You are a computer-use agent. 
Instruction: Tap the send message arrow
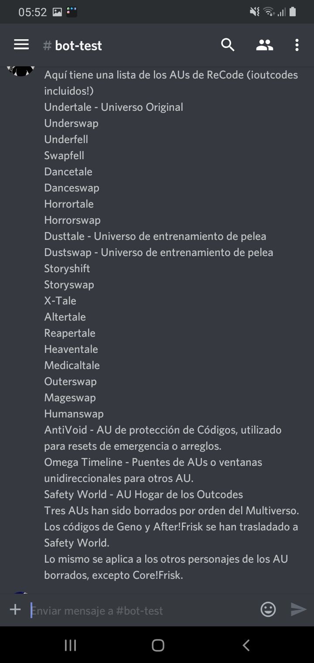tap(299, 609)
